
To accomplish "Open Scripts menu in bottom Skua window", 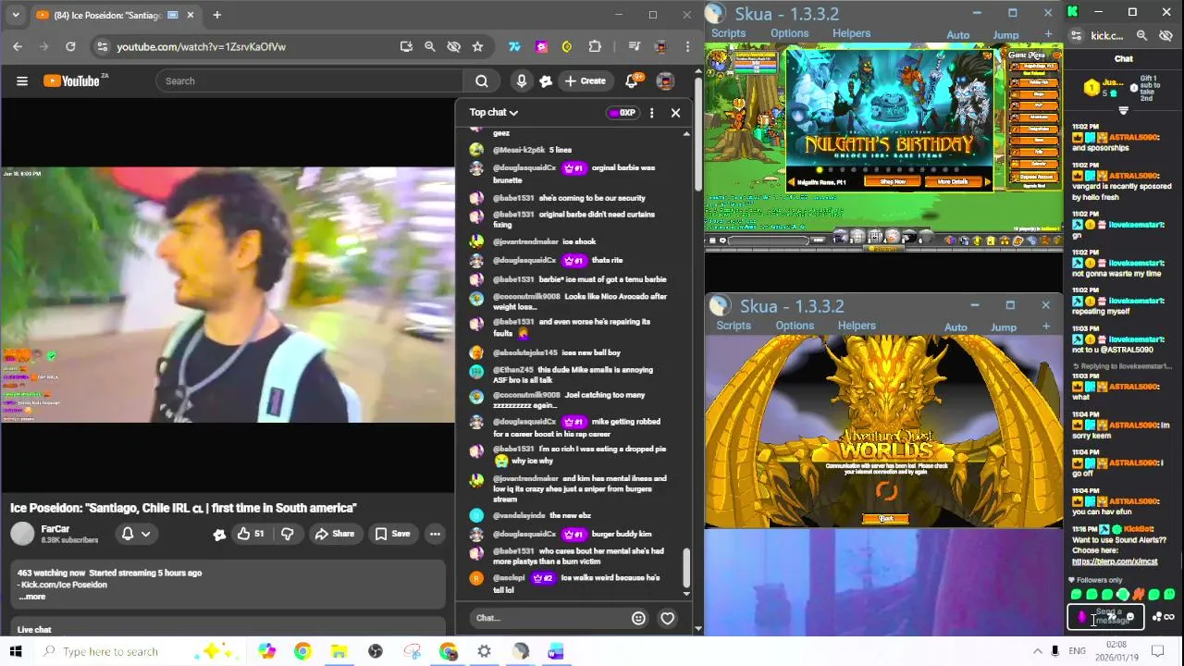I will pos(734,326).
